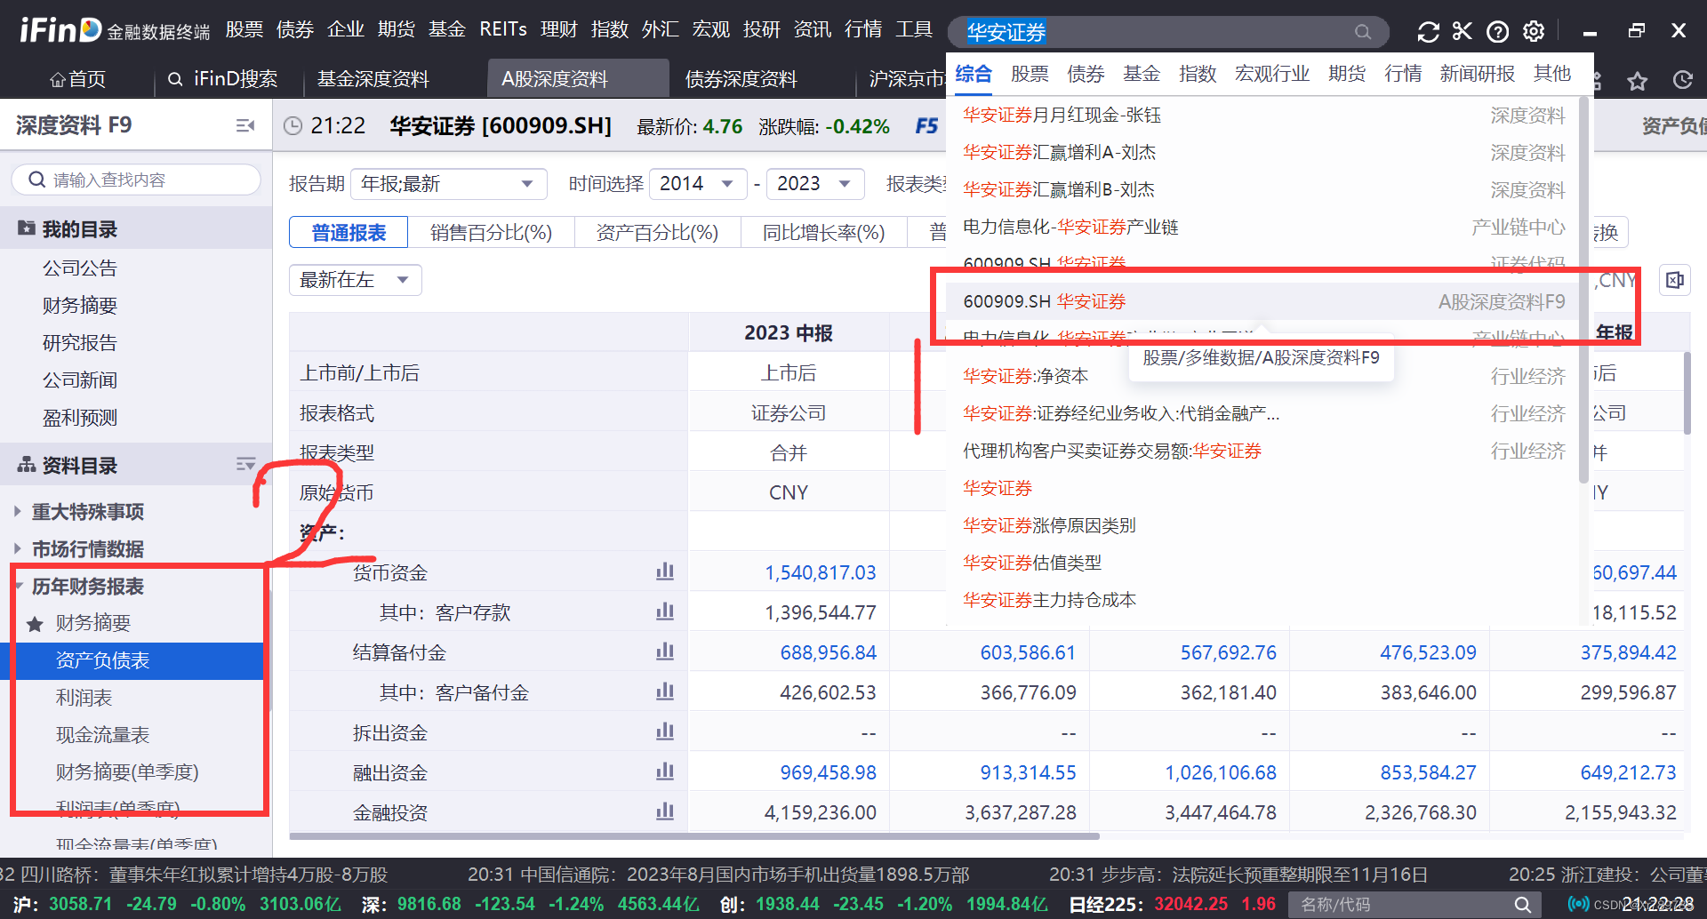This screenshot has width=1707, height=919.
Task: Click 融出资金 value 969,458.98
Action: click(x=828, y=772)
